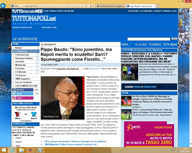The width and height of the screenshot is (192, 153).
Task: Open the NEWS TICKER top menu item
Action: click(x=57, y=11)
